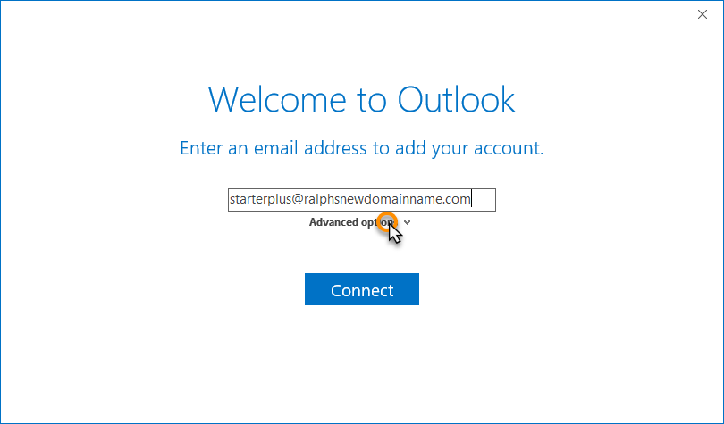This screenshot has height=424, width=724.
Task: Click the Connect button
Action: click(361, 289)
